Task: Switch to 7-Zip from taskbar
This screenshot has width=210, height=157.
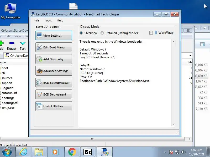Action: pos(88,152)
